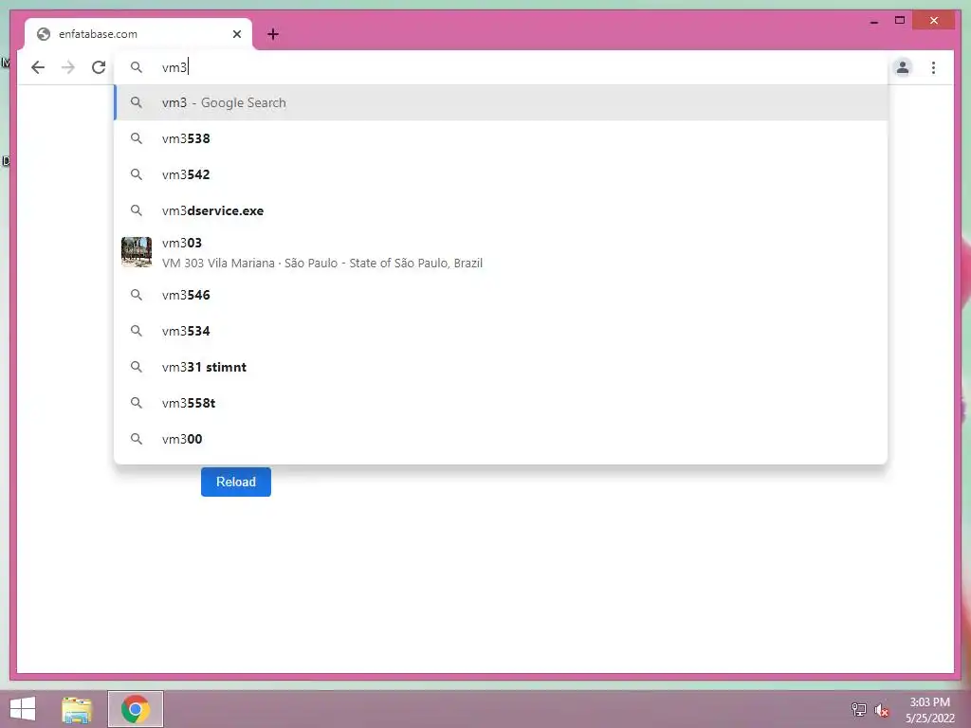
Task: Click the forward navigation arrow
Action: 68,67
